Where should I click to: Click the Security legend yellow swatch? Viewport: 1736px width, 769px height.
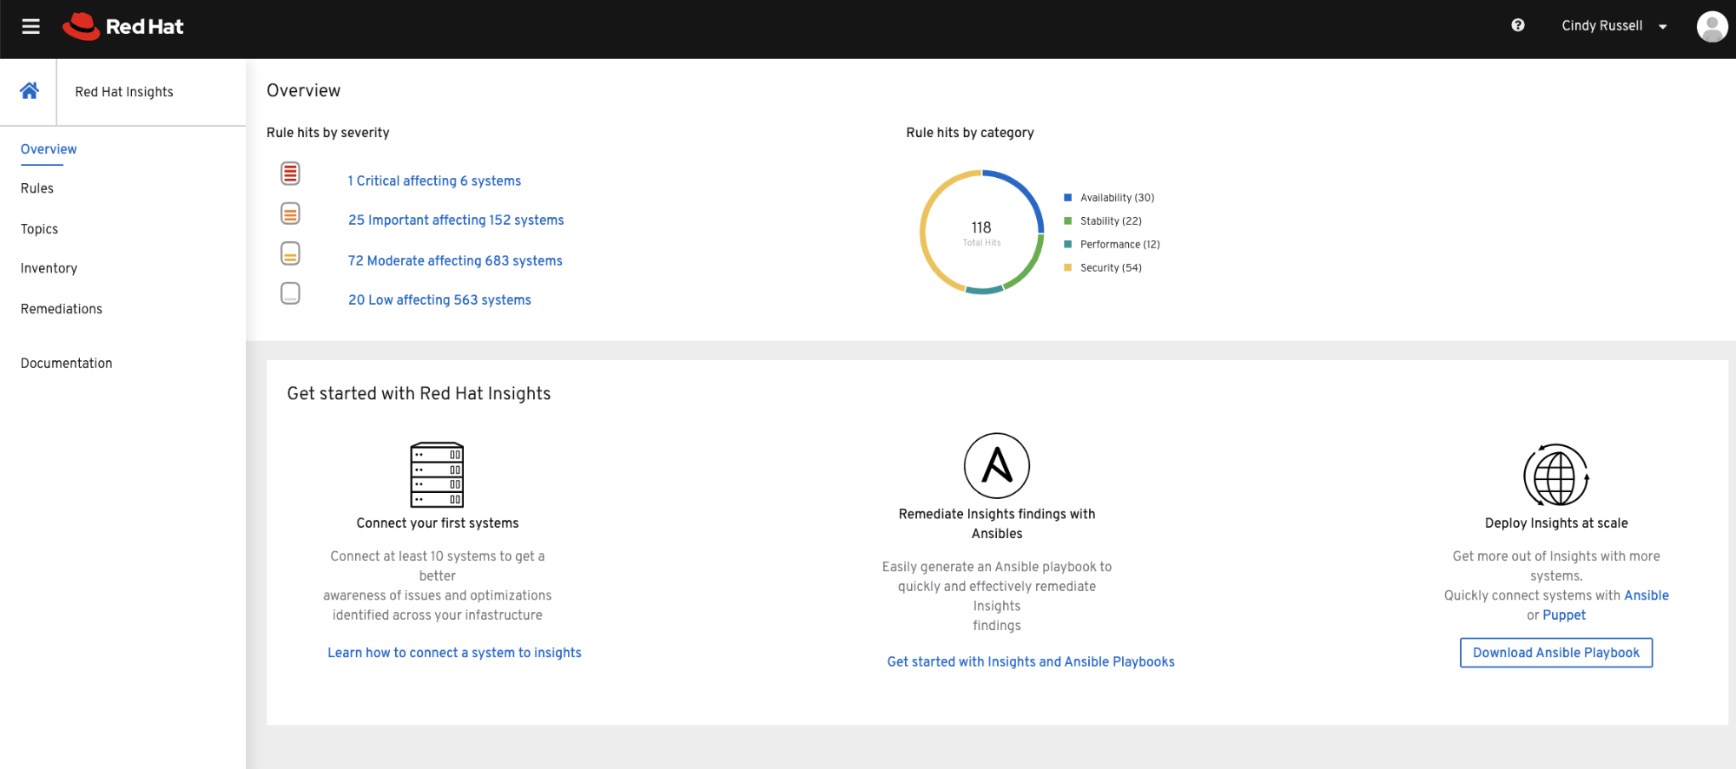point(1067,268)
